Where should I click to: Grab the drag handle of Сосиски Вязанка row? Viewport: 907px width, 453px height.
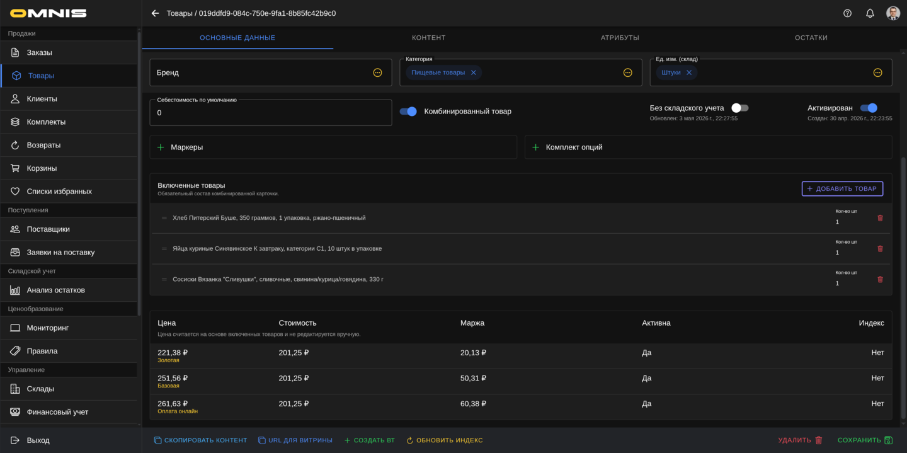click(x=164, y=279)
